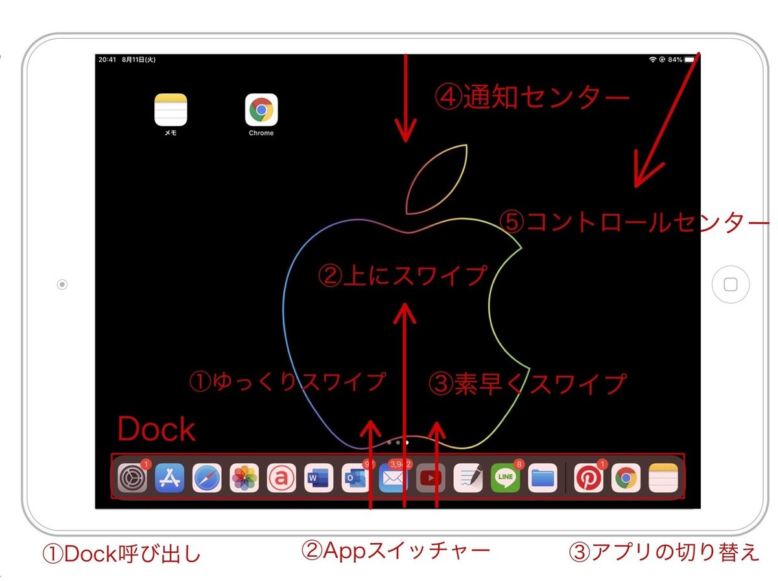The width and height of the screenshot is (778, 581).
Task: Open Microsoft Outlook
Action: [x=355, y=478]
